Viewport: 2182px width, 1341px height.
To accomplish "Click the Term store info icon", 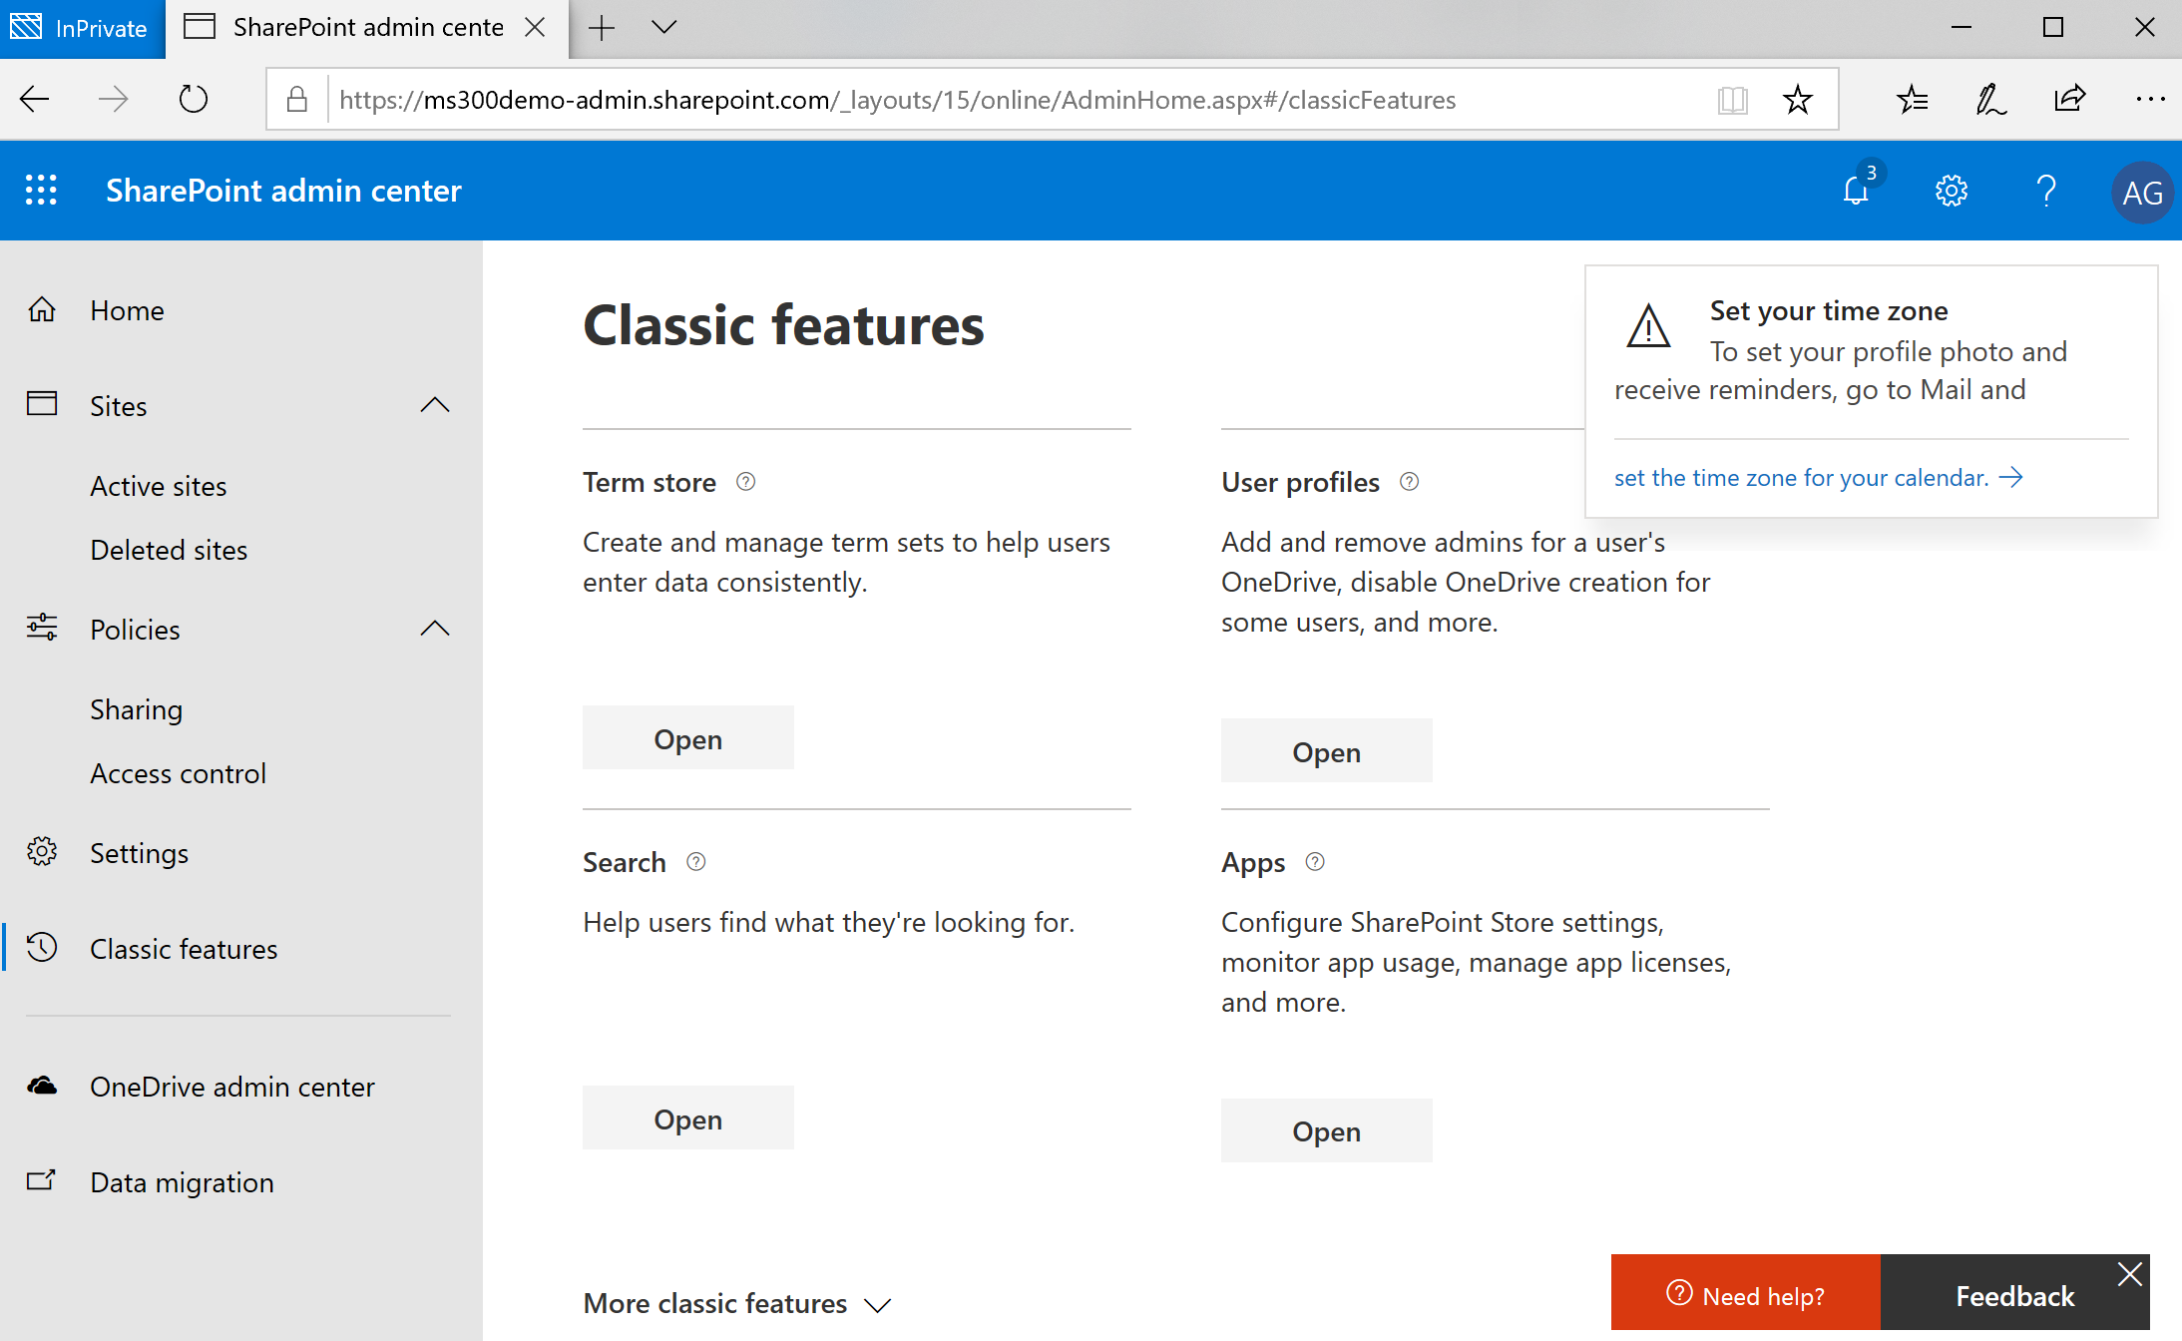I will point(745,482).
